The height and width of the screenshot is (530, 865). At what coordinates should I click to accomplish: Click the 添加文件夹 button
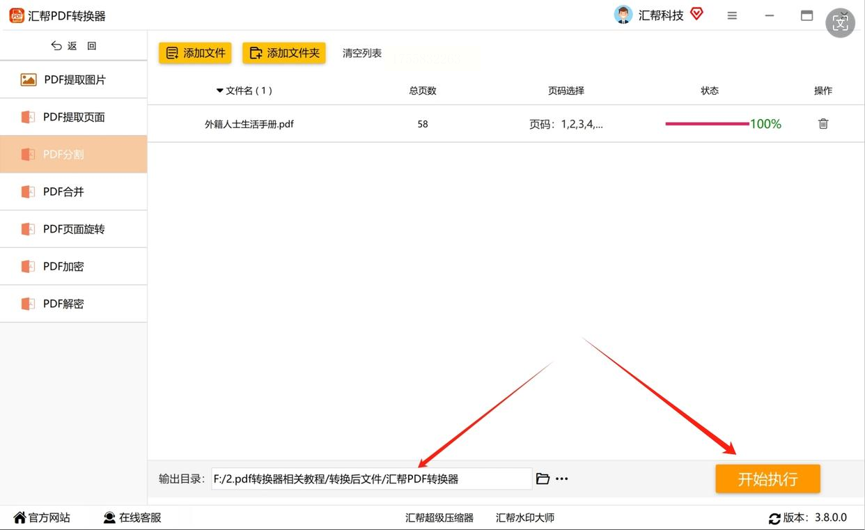click(x=284, y=53)
